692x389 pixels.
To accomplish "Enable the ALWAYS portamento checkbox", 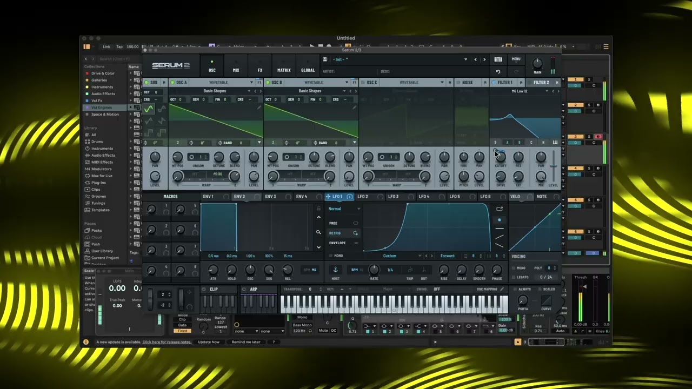I will [514, 289].
